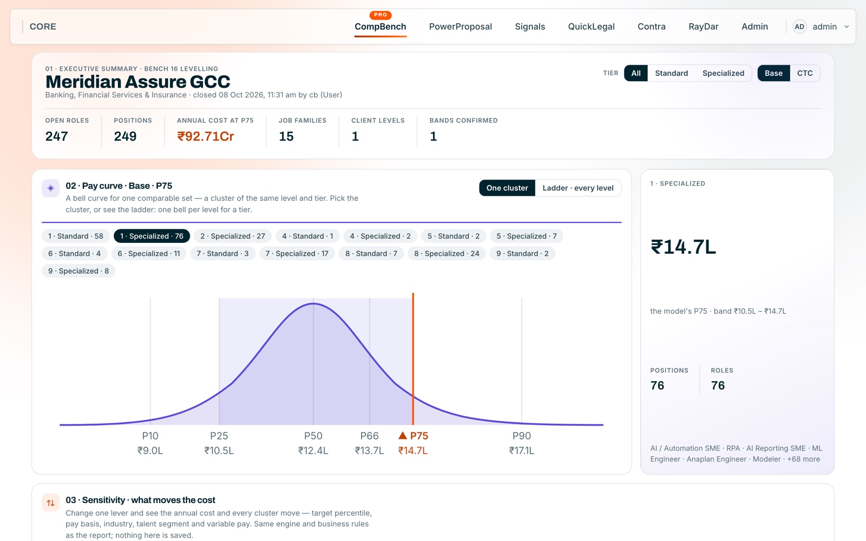
Task: Set tier filter to All
Action: 636,73
